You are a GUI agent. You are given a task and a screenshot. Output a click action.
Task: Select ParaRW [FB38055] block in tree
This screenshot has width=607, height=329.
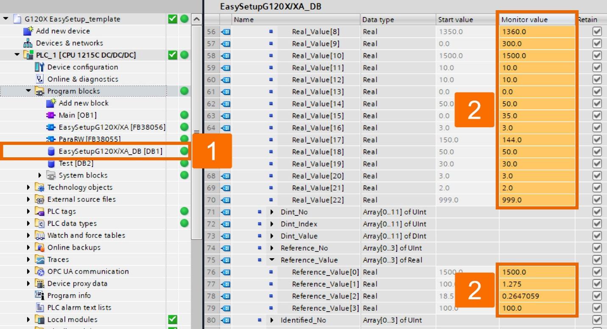[x=89, y=139]
